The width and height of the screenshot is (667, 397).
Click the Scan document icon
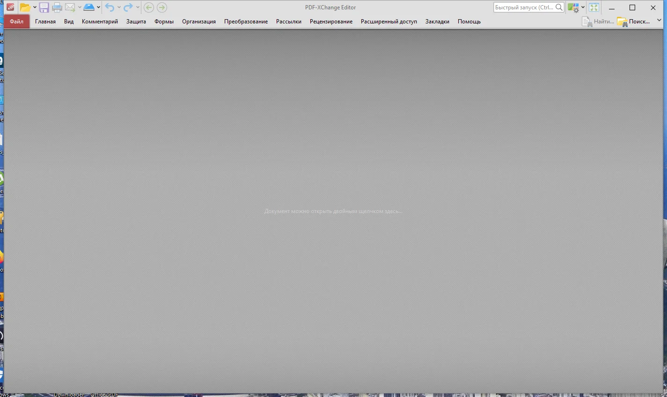pyautogui.click(x=89, y=7)
